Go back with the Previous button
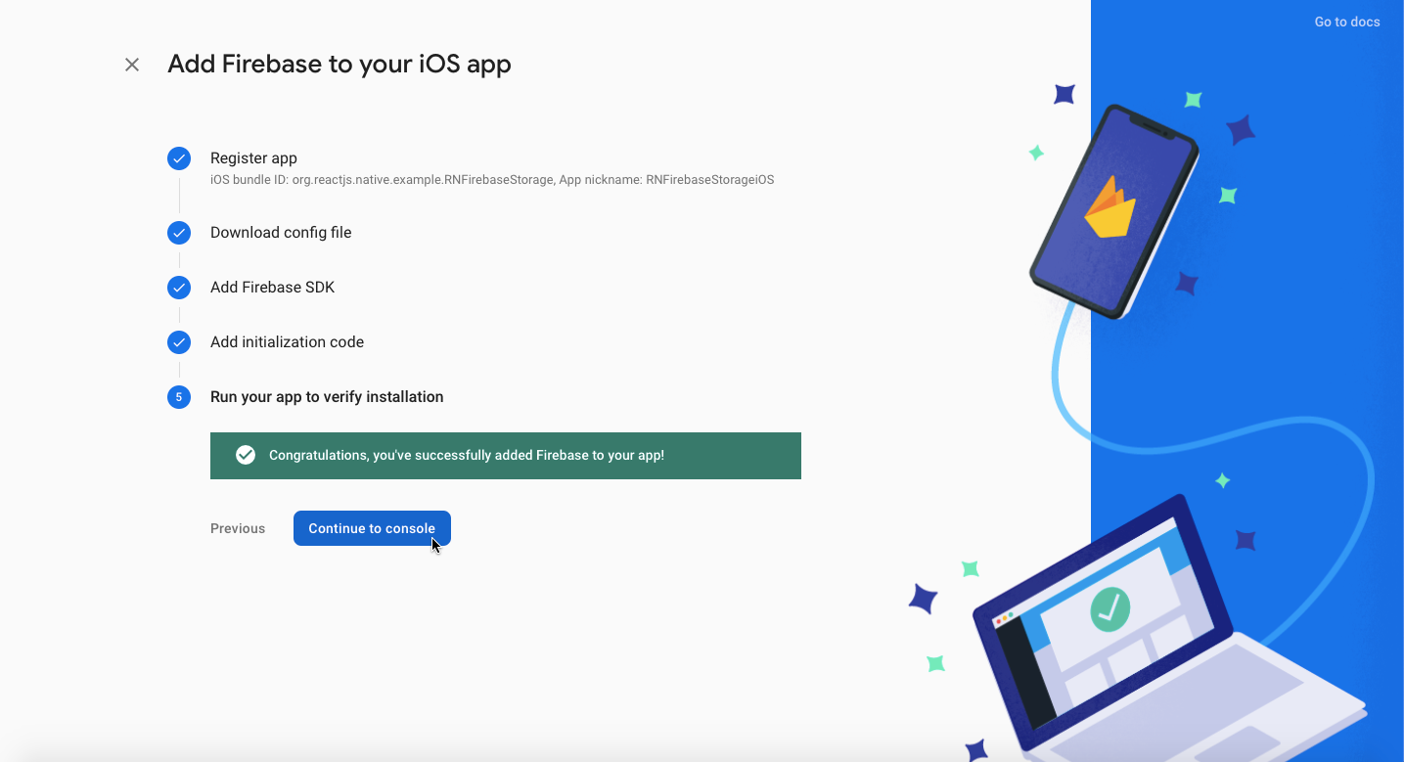This screenshot has height=762, width=1404. coord(238,528)
